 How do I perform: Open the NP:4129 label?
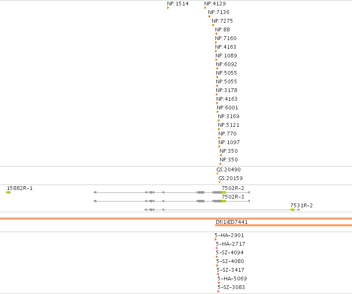point(215,4)
